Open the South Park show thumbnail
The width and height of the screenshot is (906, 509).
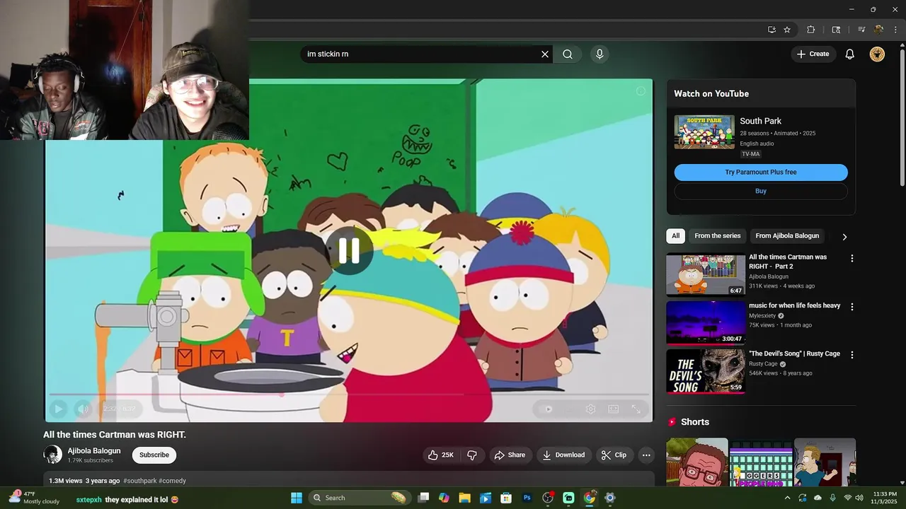704,132
